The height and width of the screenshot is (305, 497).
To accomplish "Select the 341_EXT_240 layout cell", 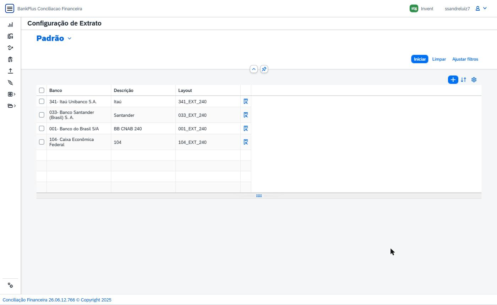I will (x=208, y=102).
